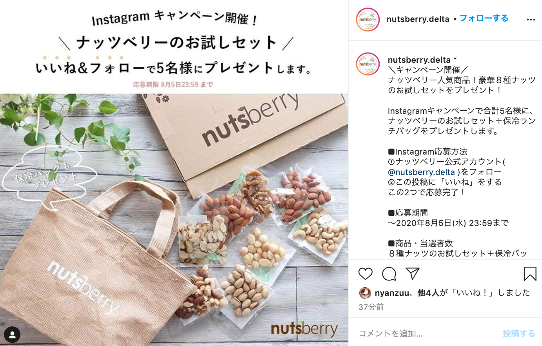Like the post with heart icon

(x=365, y=273)
